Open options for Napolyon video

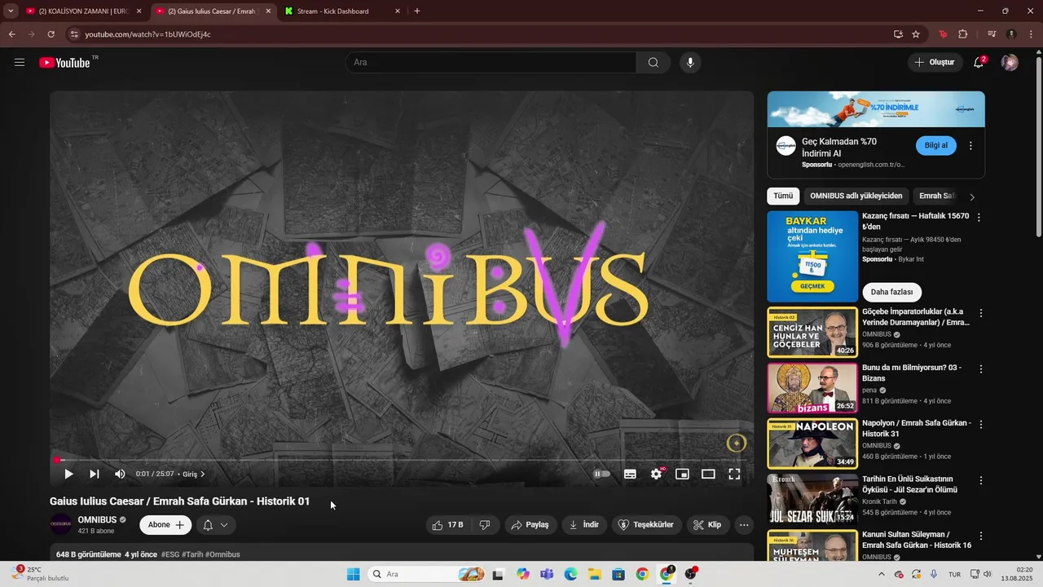pyautogui.click(x=980, y=425)
